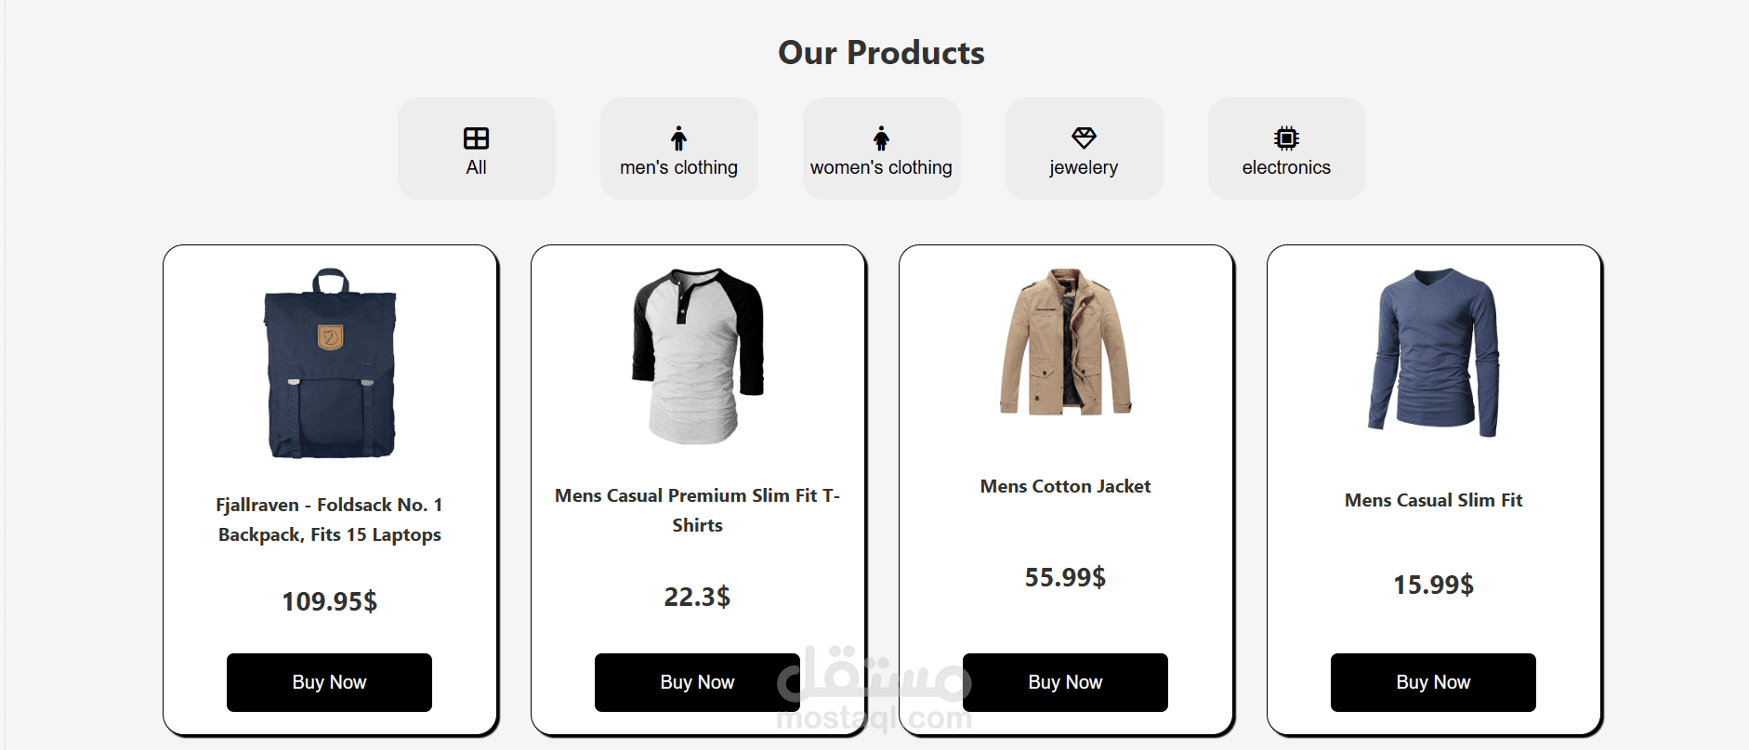Screen dimensions: 1749x750
Task: Open the navy backpack product image
Action: [x=330, y=363]
